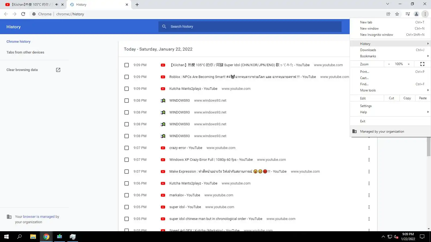
Task: Tick checkbox for 9:06 PM Kutcha Wants2playz entry
Action: coord(127,183)
